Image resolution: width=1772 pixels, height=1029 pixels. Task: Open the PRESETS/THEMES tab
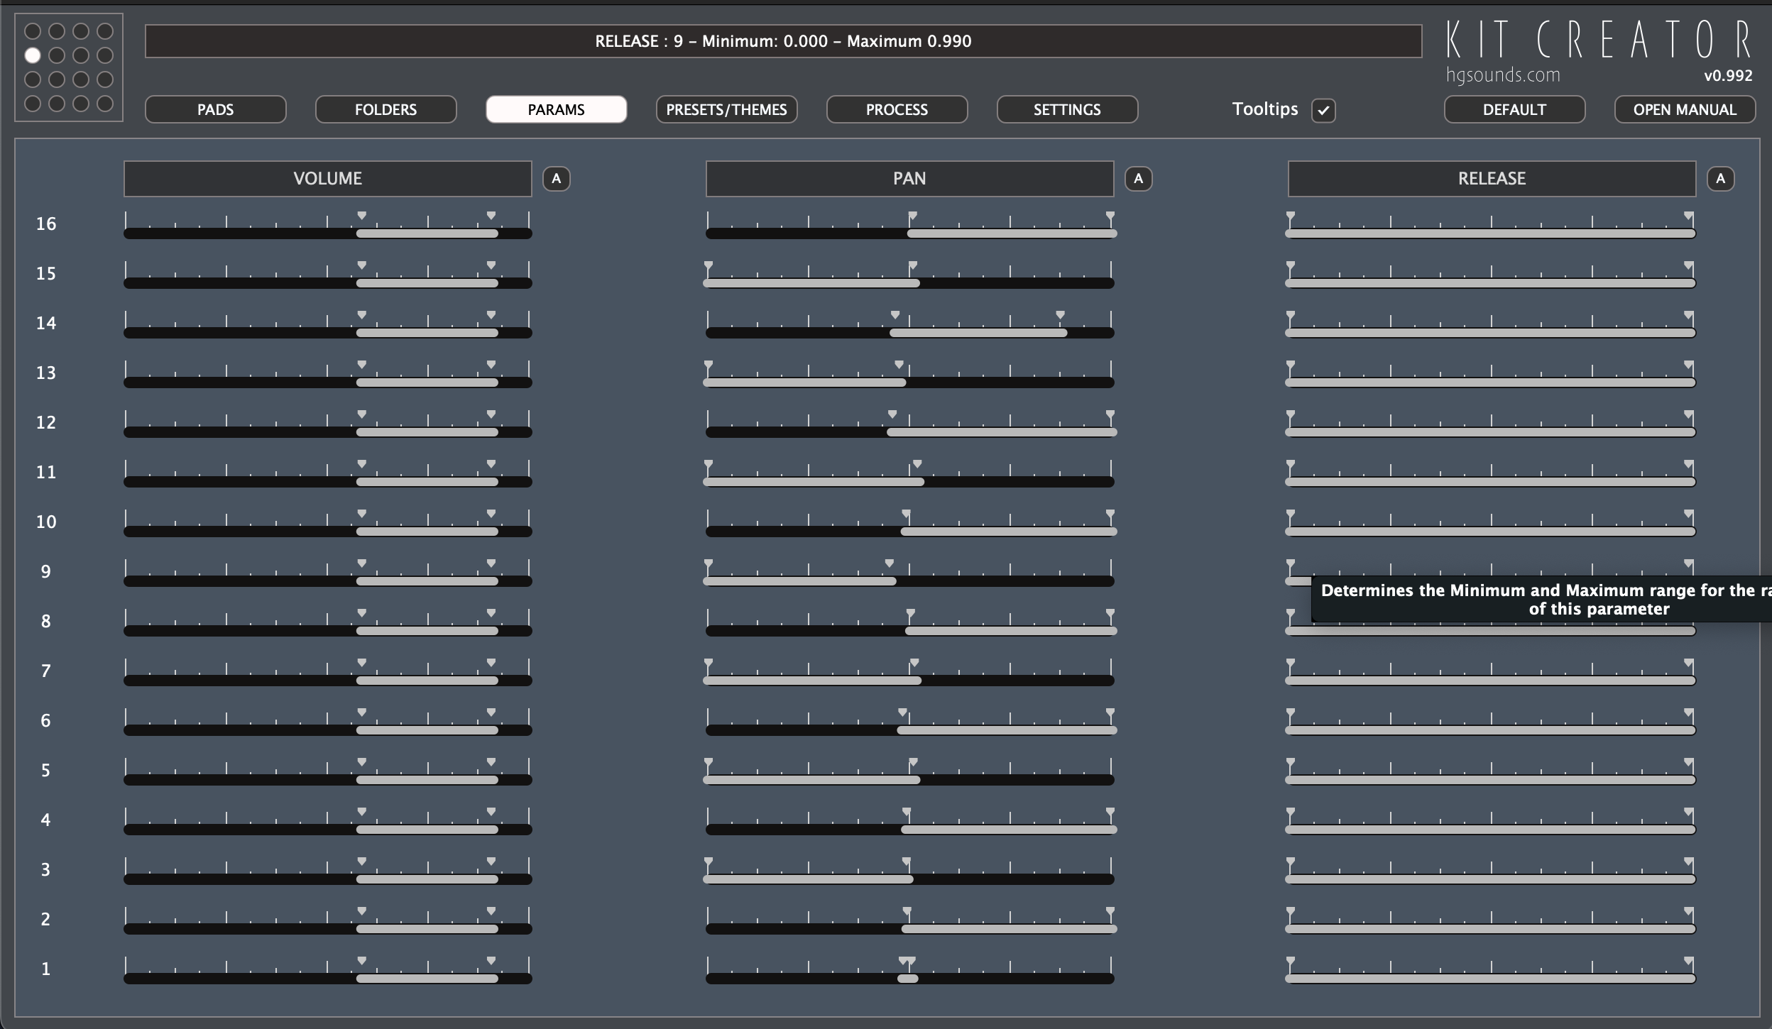pyautogui.click(x=726, y=109)
